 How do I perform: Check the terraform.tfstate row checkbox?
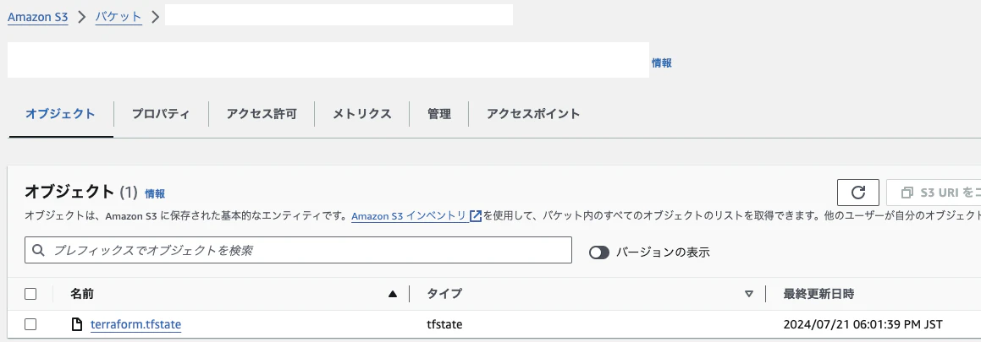[x=30, y=324]
